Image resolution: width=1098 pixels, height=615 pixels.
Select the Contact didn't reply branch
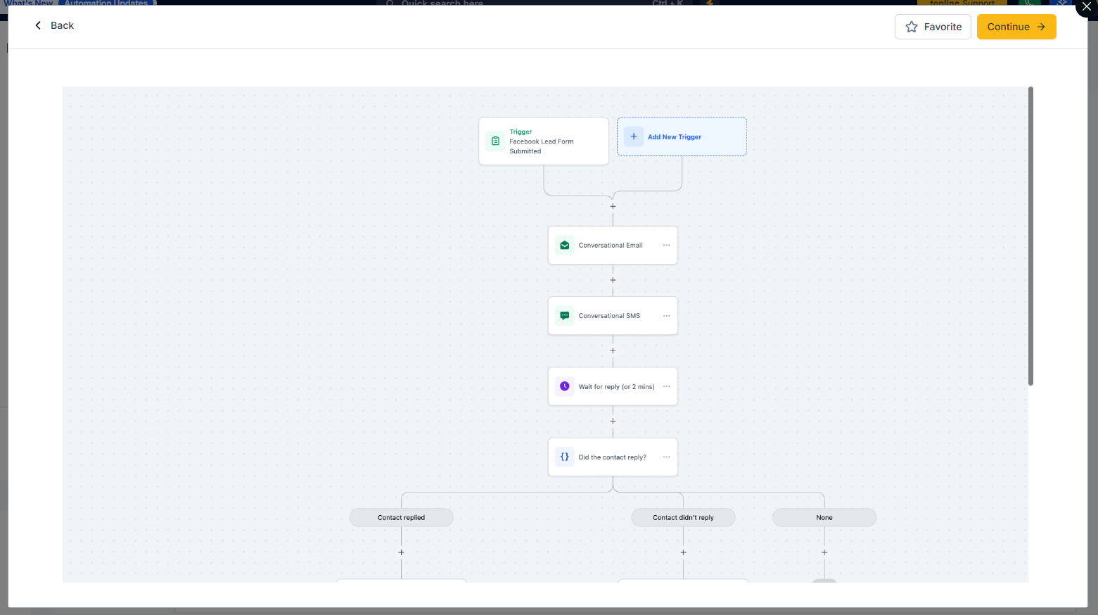683,517
